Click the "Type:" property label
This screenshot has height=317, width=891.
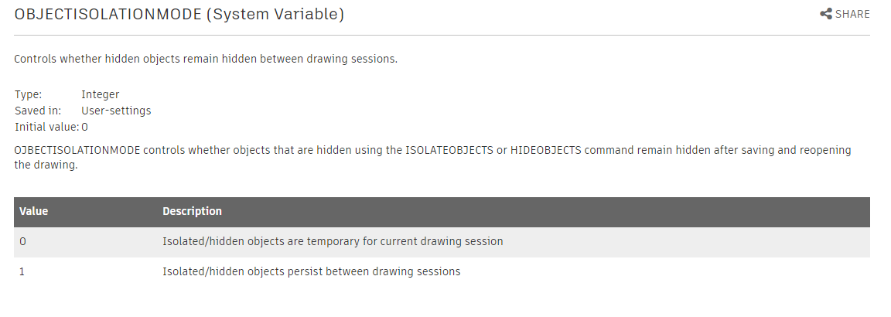pyautogui.click(x=29, y=94)
